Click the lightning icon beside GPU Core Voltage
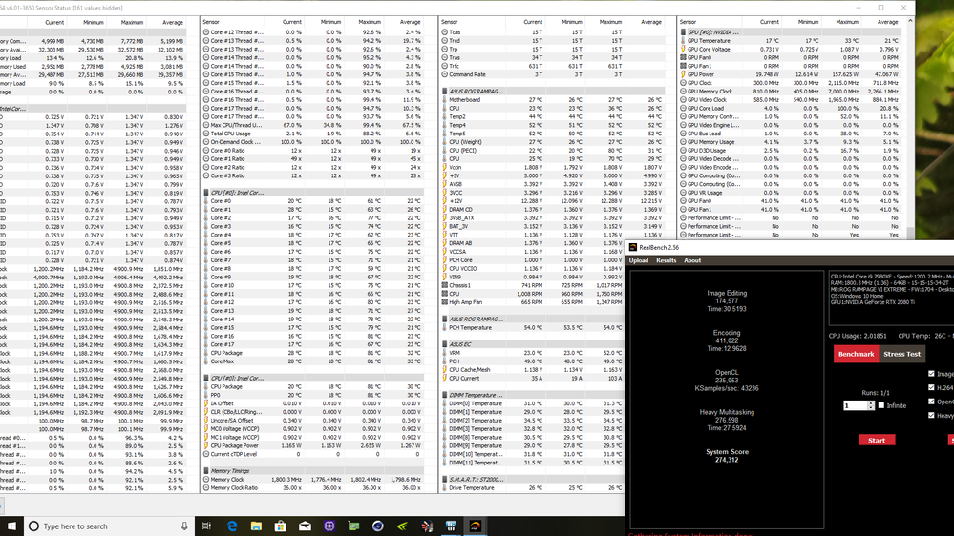The image size is (954, 536). tap(683, 50)
